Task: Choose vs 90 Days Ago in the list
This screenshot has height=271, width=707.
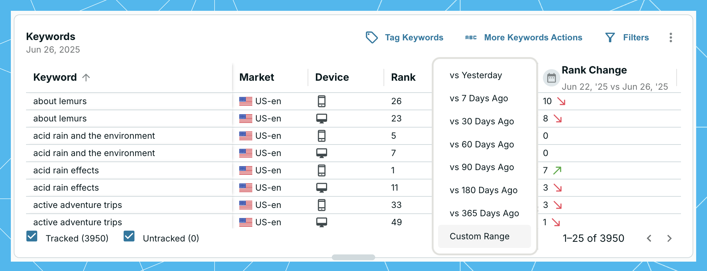Action: pyautogui.click(x=481, y=167)
